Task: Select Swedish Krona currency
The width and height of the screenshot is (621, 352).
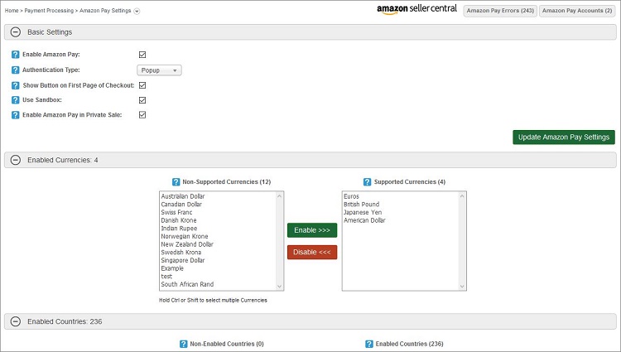Action: (x=181, y=253)
